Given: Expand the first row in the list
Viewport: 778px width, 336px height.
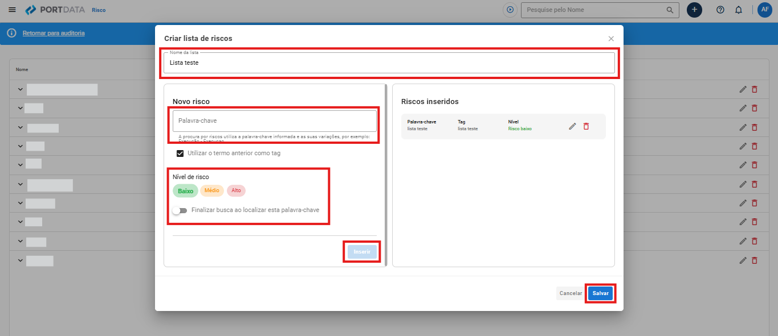Looking at the screenshot, I should coord(21,90).
